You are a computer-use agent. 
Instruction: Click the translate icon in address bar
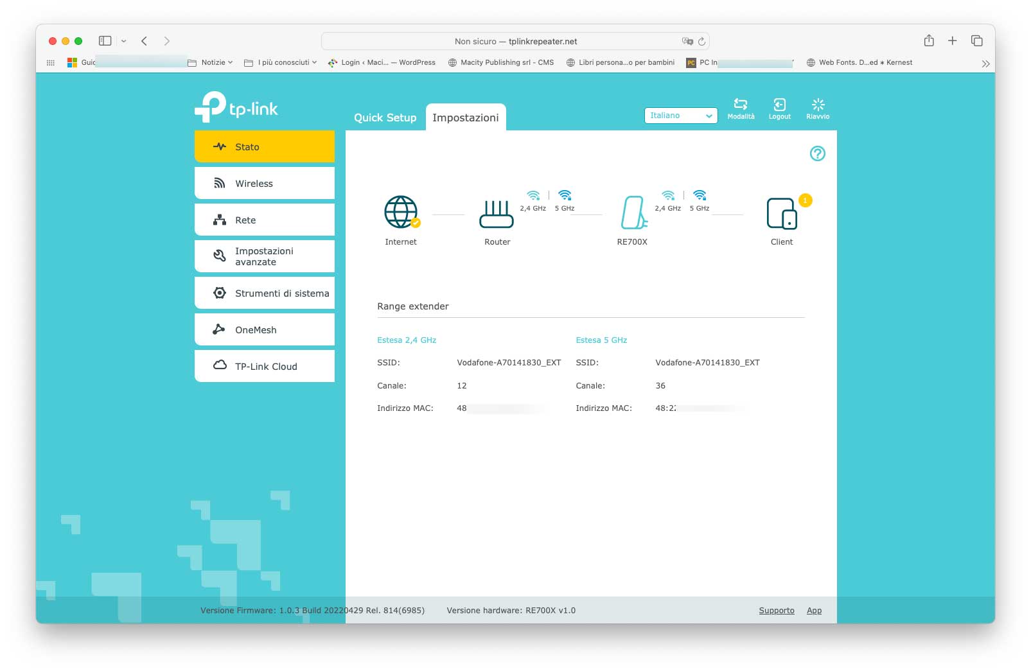coord(687,41)
